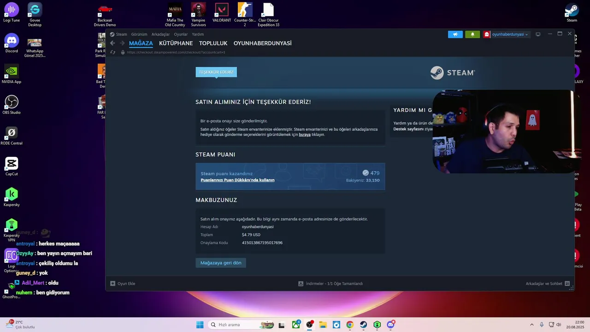590x332 pixels.
Task: Open Discord from taskbar
Action: (x=391, y=325)
